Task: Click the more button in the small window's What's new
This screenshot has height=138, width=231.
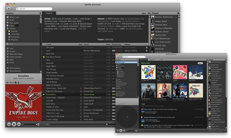Action: 200,63
